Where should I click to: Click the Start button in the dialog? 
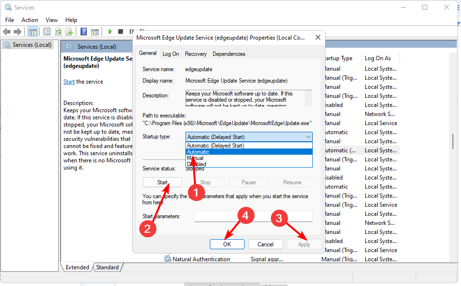162,182
